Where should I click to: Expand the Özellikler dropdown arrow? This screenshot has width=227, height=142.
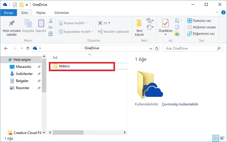click(x=165, y=35)
